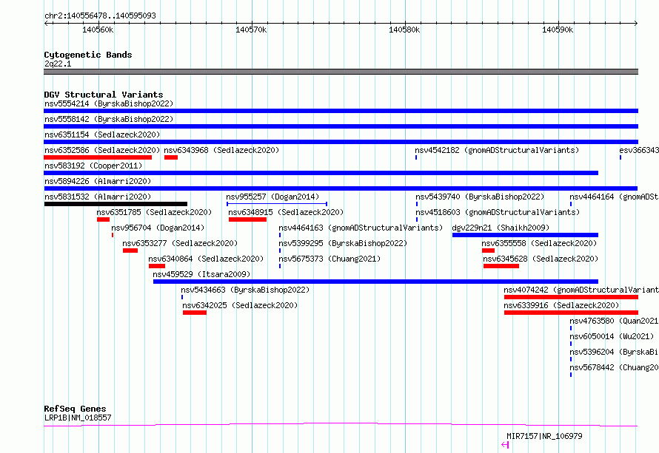Viewport: 659px width, 453px height.
Task: Click the red bar for nsv6345628
Action: pos(501,266)
